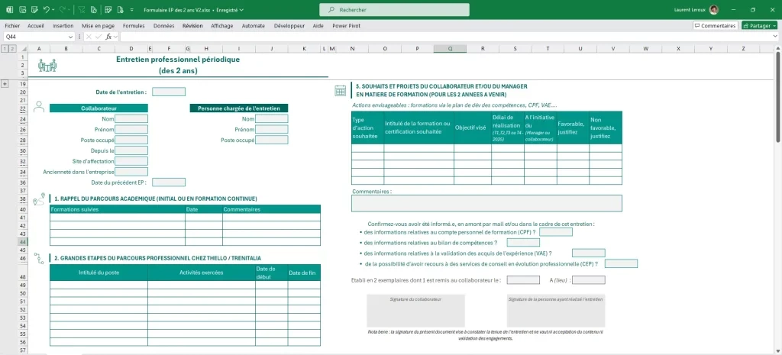This screenshot has width=782, height=355.
Task: Click the Insert Function fx icon
Action: [108, 37]
